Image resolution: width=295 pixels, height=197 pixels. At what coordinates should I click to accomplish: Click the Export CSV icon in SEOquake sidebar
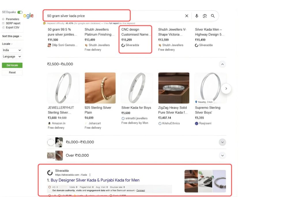point(3,27)
